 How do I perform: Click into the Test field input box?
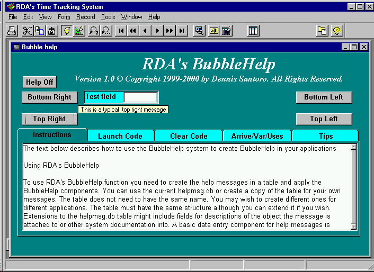coord(140,97)
